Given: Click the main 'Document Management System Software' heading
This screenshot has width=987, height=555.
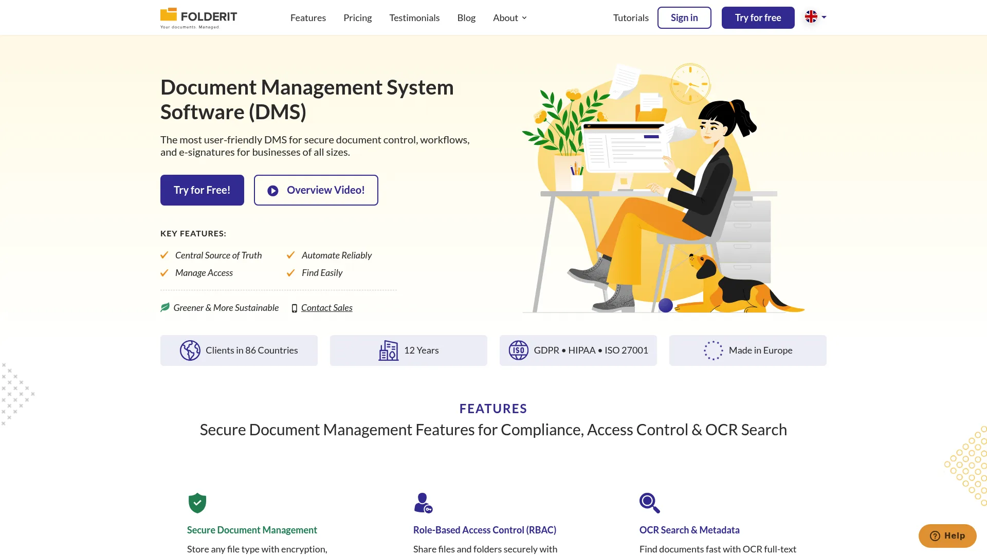Looking at the screenshot, I should 307,100.
